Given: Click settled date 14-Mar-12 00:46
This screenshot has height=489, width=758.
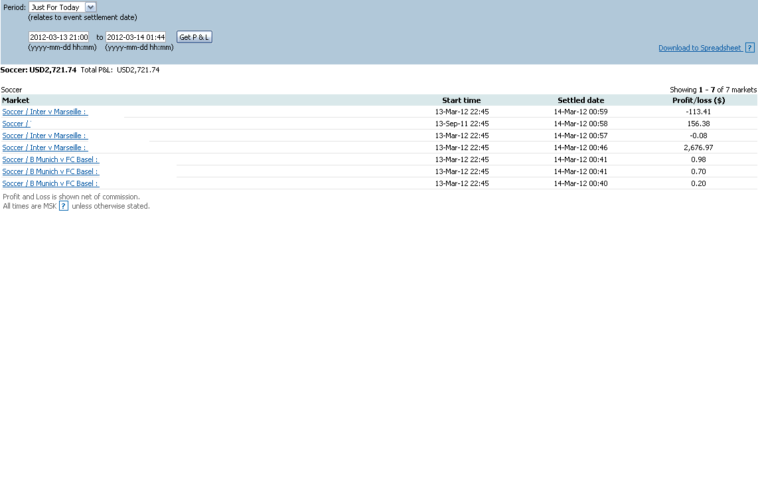Looking at the screenshot, I should pyautogui.click(x=581, y=148).
